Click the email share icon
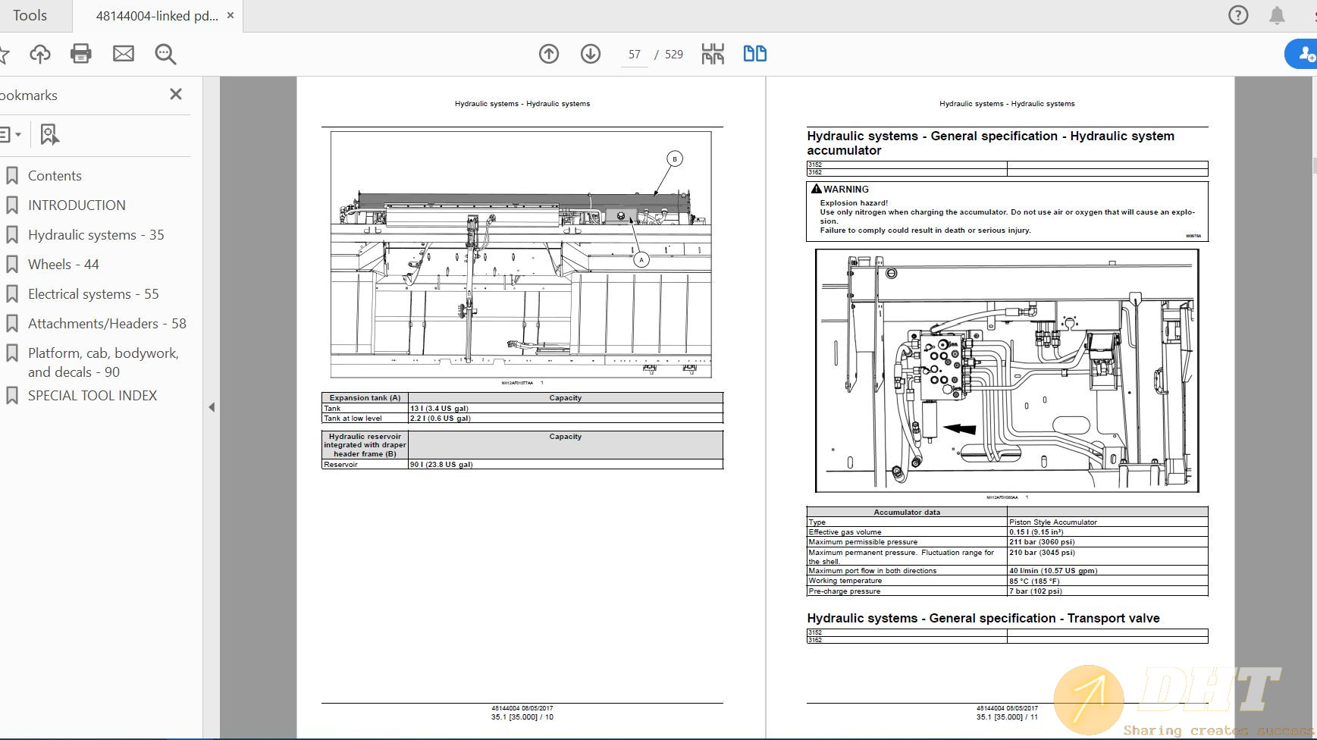This screenshot has height=740, width=1317. click(123, 54)
